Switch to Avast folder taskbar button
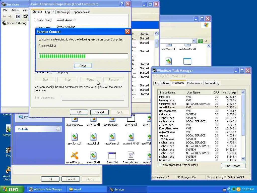257x193 pixels. (x=87, y=189)
